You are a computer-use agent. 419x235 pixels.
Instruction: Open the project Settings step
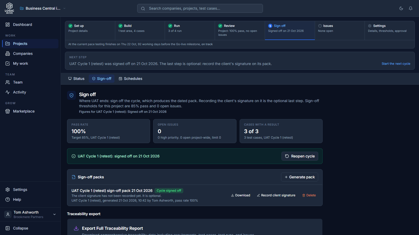[390, 31]
